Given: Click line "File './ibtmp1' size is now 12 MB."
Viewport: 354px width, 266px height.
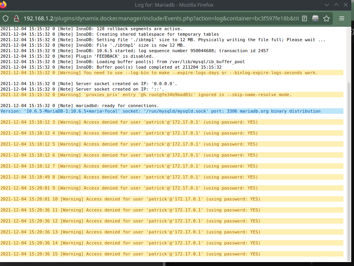Looking at the screenshot, I should [92, 45].
